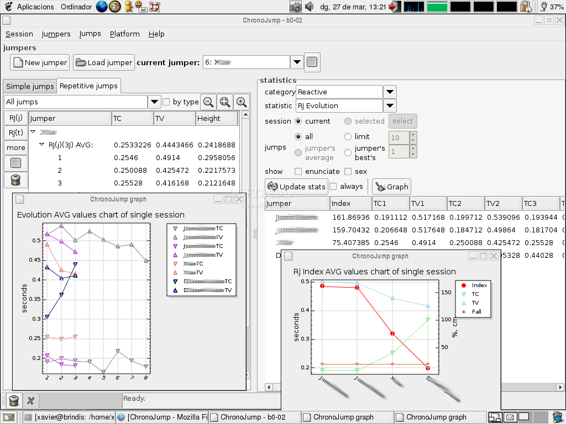The height and width of the screenshot is (424, 566).
Task: Increase the limit value spinner showing 10
Action: click(413, 134)
